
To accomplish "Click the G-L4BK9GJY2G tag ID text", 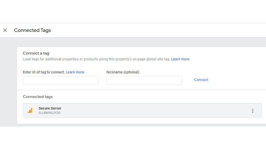I will tap(49, 113).
